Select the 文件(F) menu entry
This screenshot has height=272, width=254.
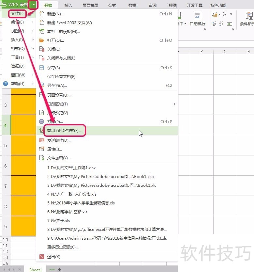pos(17,13)
